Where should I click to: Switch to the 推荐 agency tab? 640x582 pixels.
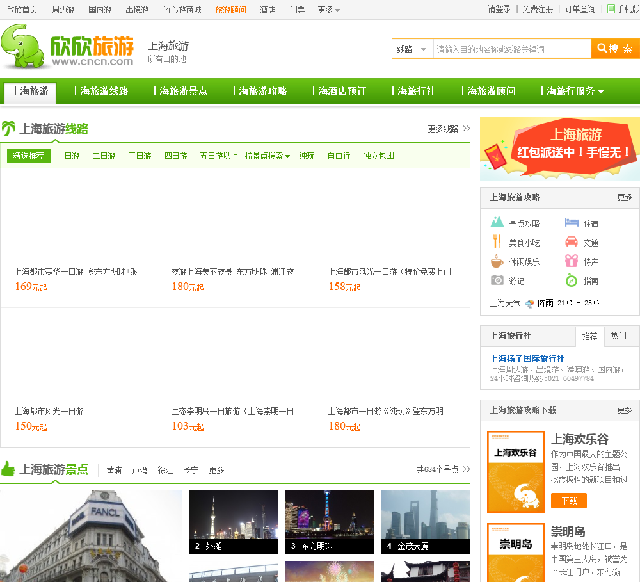(590, 337)
